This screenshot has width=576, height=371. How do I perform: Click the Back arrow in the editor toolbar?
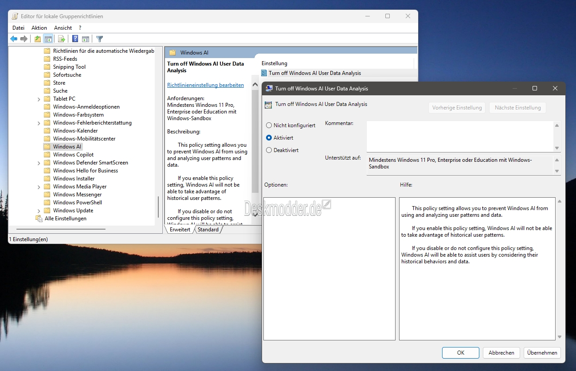click(x=14, y=39)
